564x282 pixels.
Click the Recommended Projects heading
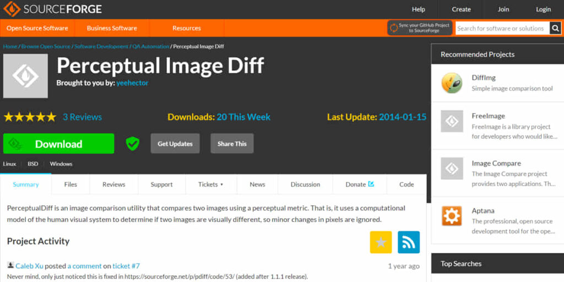point(478,55)
